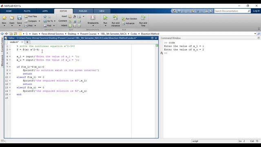Click the fx function browser in Command Window

click(161, 53)
